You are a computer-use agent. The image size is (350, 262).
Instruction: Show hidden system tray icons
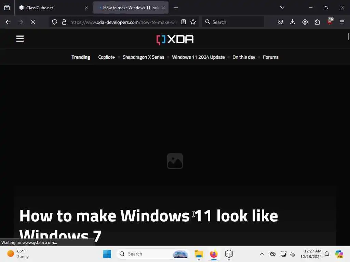point(262,254)
